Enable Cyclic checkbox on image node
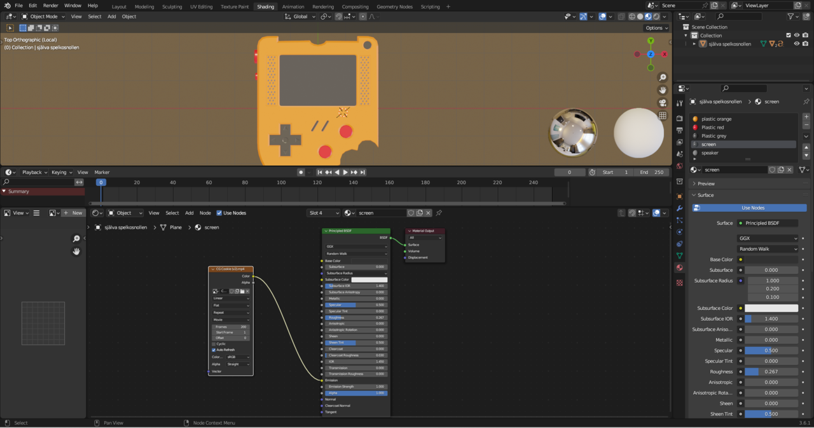 214,344
